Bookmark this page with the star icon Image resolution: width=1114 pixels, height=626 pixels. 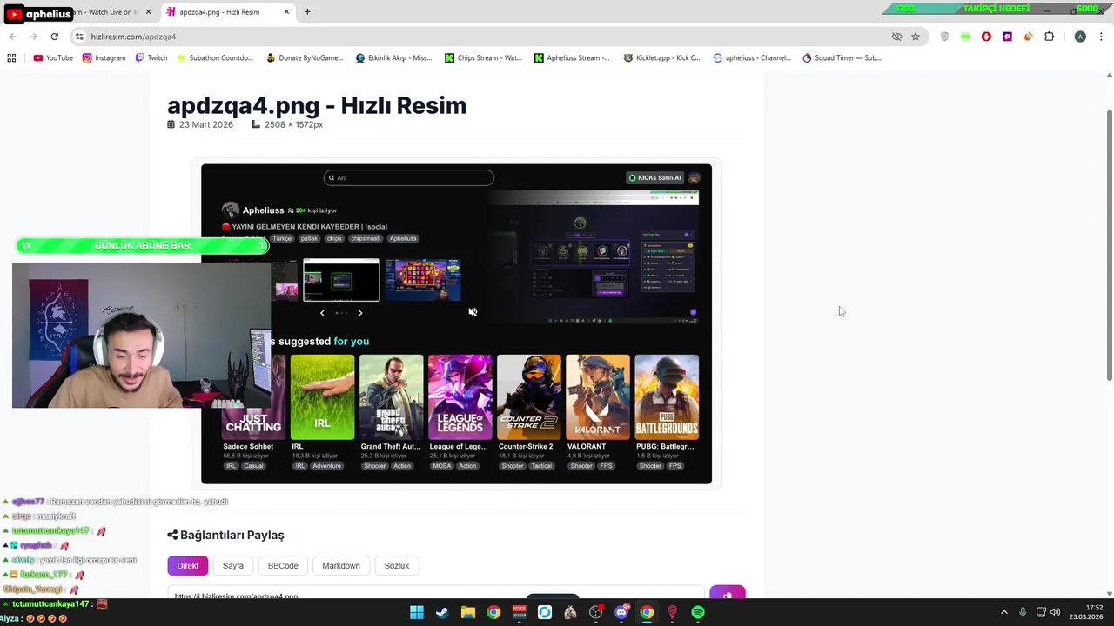click(916, 37)
